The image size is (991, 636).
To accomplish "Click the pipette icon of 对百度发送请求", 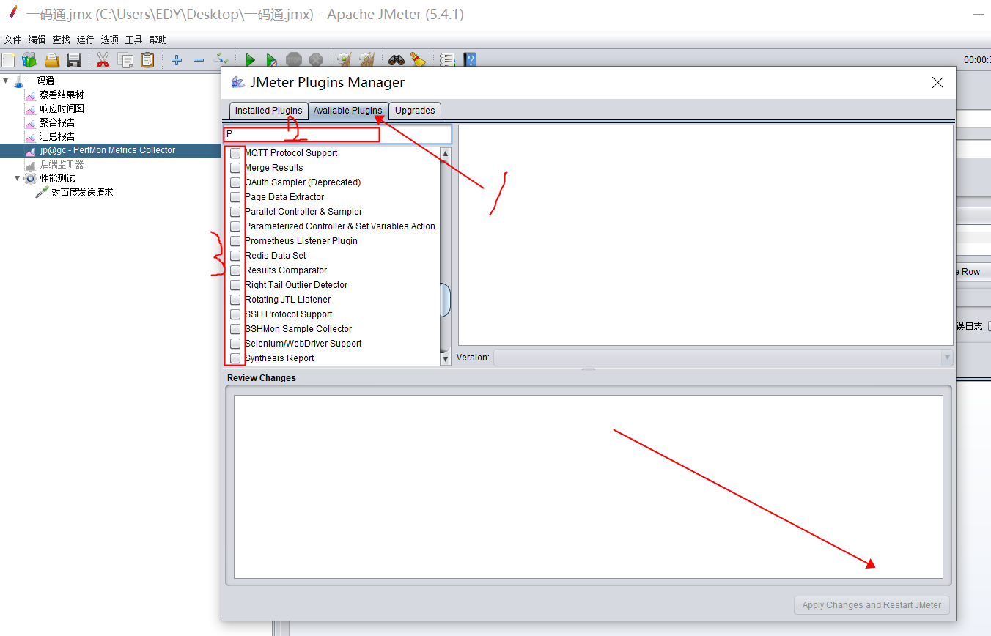I will click(x=42, y=192).
